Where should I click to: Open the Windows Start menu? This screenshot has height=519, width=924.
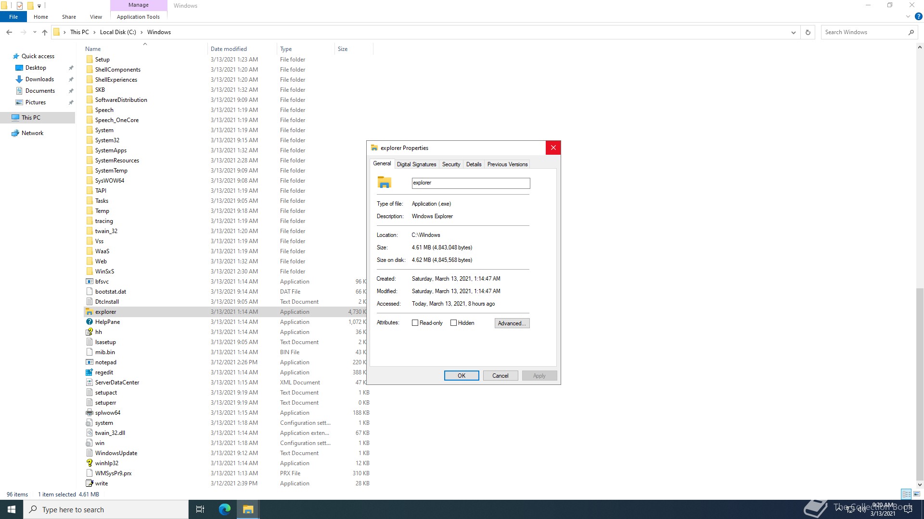click(12, 509)
